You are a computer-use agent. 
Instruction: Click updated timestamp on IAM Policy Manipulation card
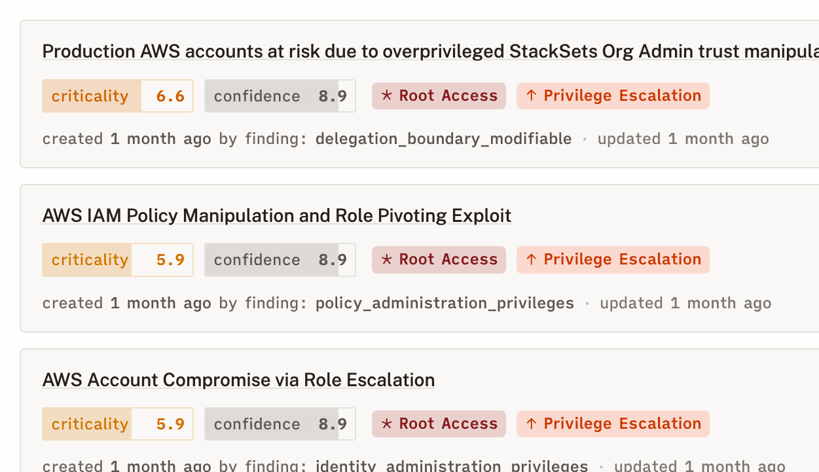pos(685,303)
